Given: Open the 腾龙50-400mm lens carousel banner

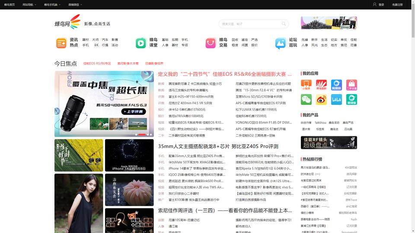Looking at the screenshot, I should point(104,104).
